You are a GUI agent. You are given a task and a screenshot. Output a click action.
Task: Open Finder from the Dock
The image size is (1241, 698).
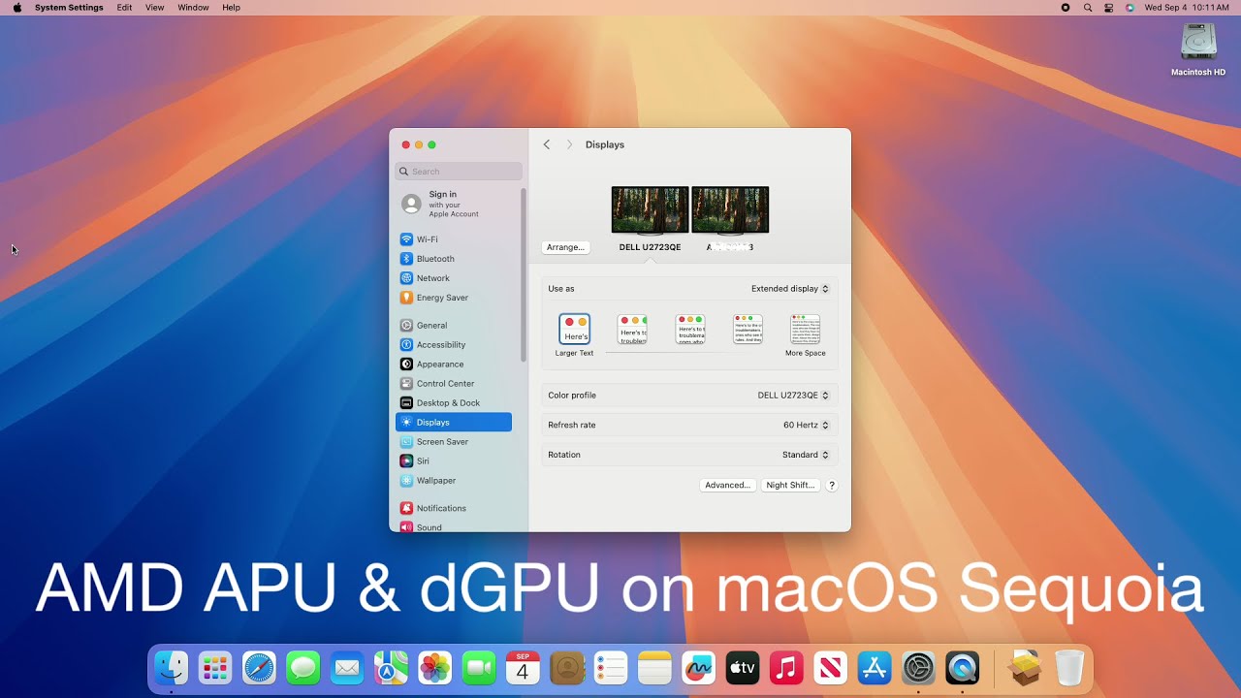tap(172, 668)
